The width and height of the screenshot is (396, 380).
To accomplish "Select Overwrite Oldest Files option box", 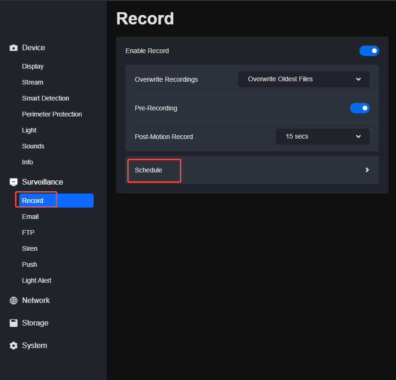I will tap(303, 79).
